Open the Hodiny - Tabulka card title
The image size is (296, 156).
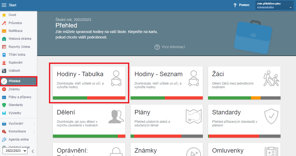80,74
